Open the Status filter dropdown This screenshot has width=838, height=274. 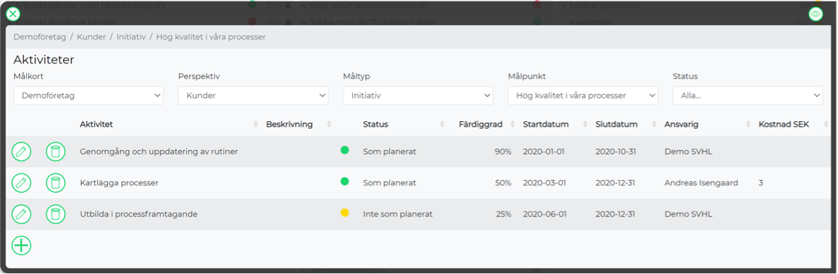click(747, 96)
